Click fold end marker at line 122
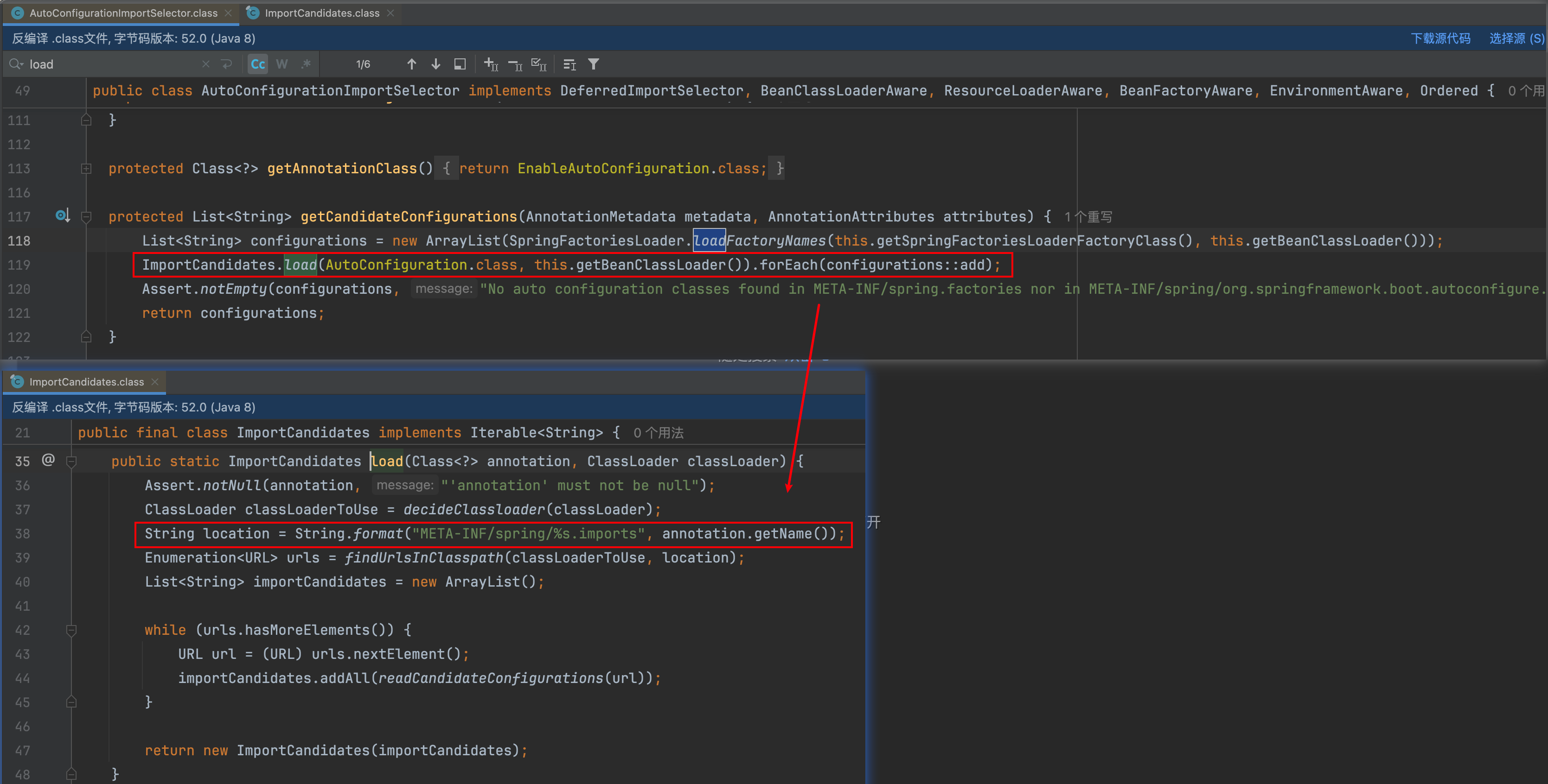1548x784 pixels. coord(86,337)
